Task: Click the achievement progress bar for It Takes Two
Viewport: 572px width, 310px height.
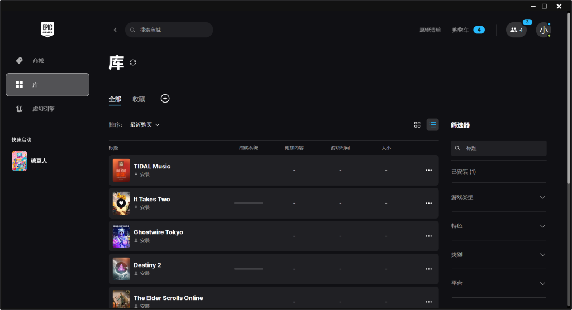Action: tap(249, 203)
